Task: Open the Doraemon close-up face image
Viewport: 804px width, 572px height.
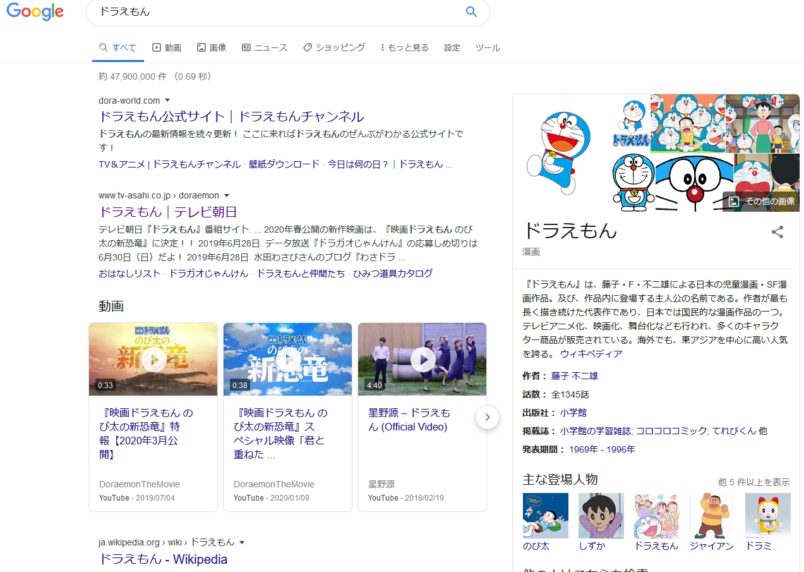Action: (x=694, y=183)
